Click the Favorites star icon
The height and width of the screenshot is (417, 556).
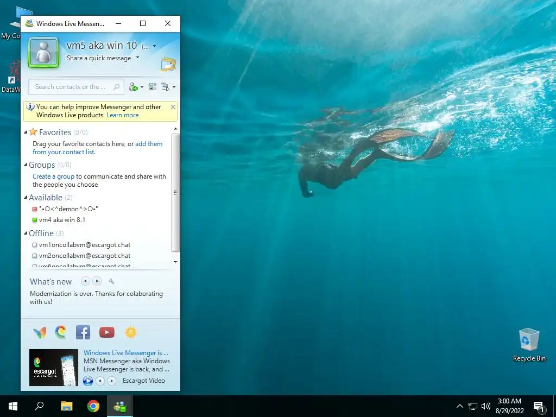click(33, 132)
